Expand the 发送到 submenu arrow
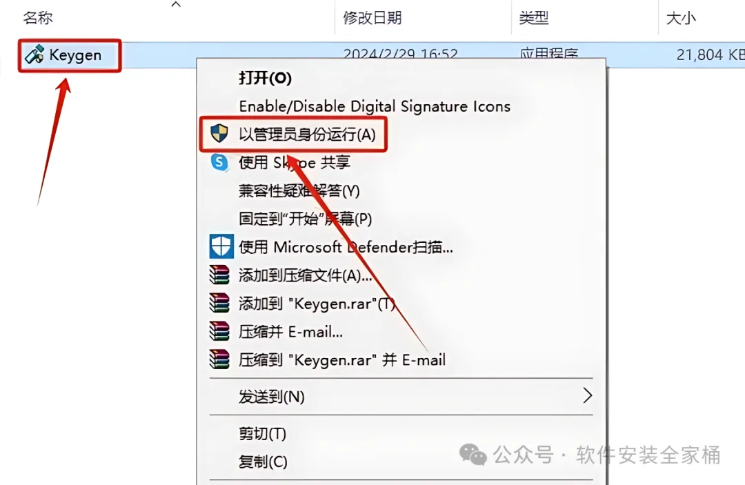 coord(588,395)
